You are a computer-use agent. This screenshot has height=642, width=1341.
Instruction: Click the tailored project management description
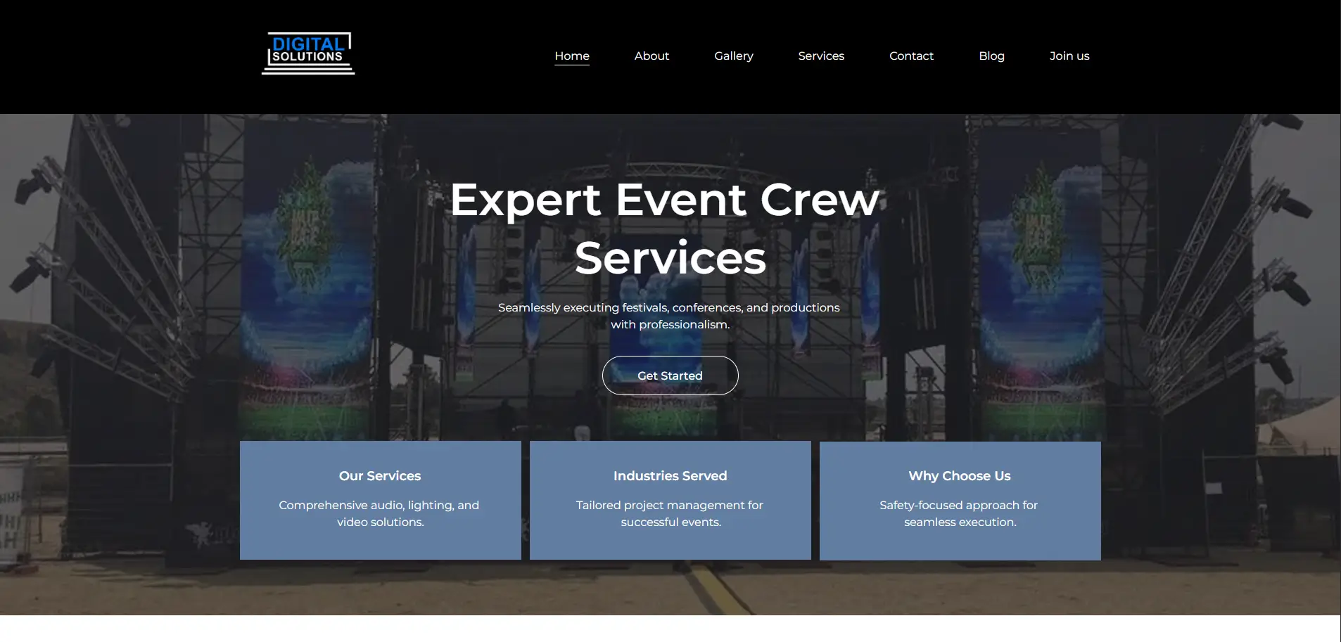coord(670,513)
